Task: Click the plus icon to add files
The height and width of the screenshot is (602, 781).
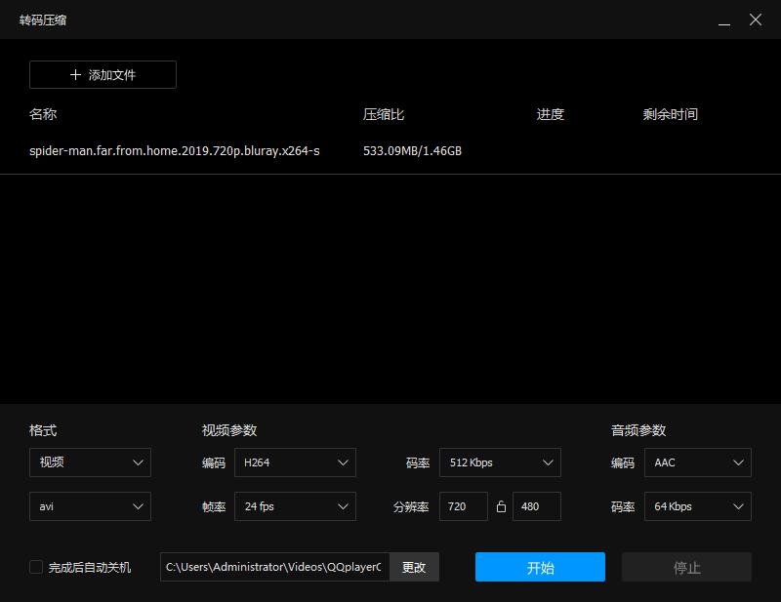Action: (74, 74)
